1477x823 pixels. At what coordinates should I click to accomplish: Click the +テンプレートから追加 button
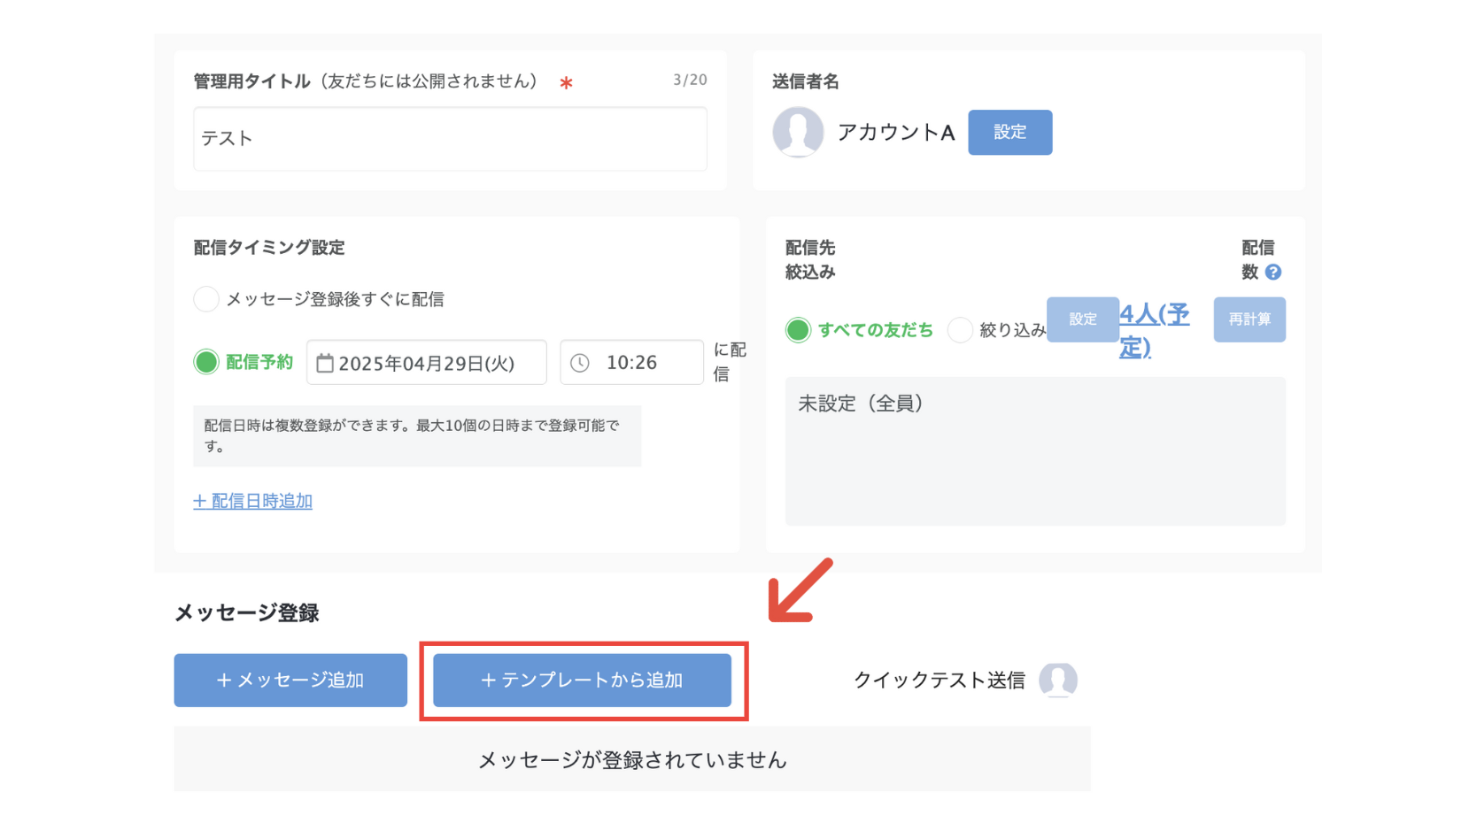coord(582,680)
